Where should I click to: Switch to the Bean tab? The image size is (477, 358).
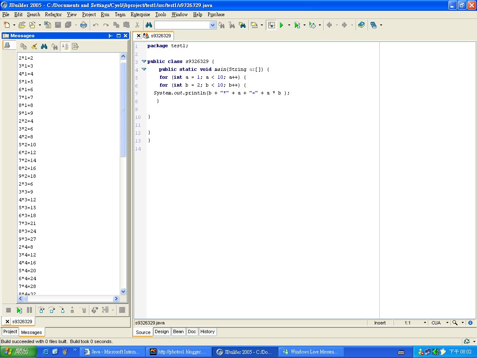[178, 331]
